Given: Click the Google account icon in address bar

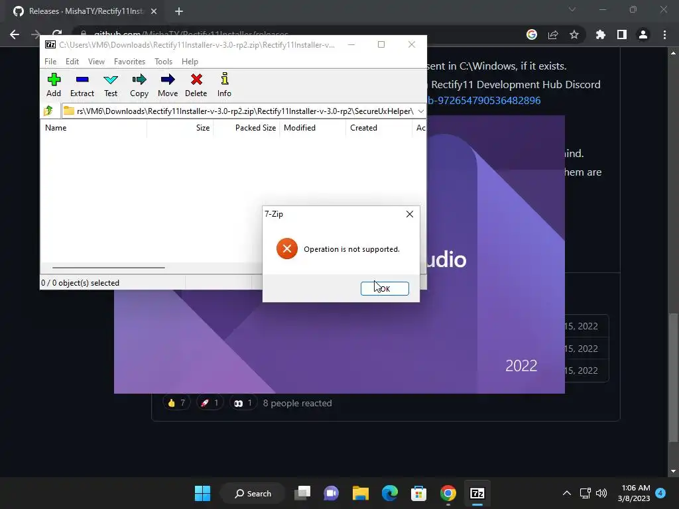Looking at the screenshot, I should coord(532,34).
